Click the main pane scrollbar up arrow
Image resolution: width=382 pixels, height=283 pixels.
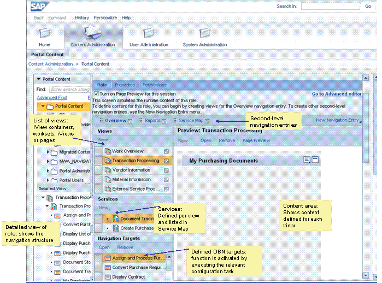pos(366,78)
